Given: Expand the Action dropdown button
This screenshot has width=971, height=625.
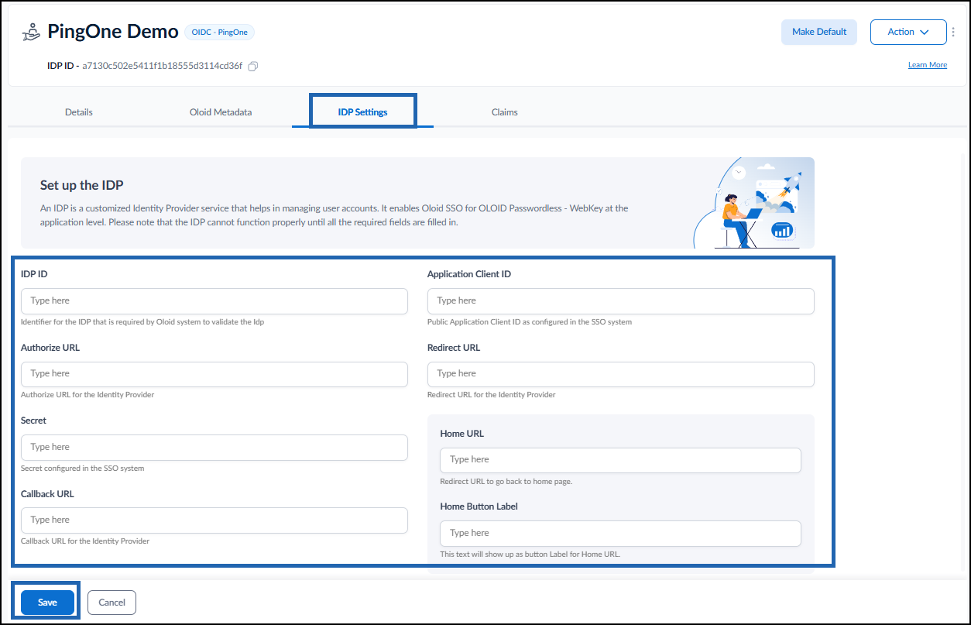Looking at the screenshot, I should pos(908,32).
